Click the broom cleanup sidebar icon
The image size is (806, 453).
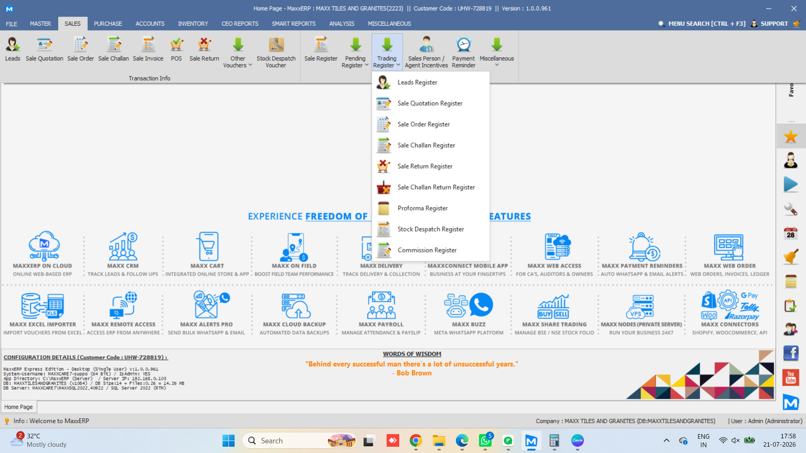(790, 257)
